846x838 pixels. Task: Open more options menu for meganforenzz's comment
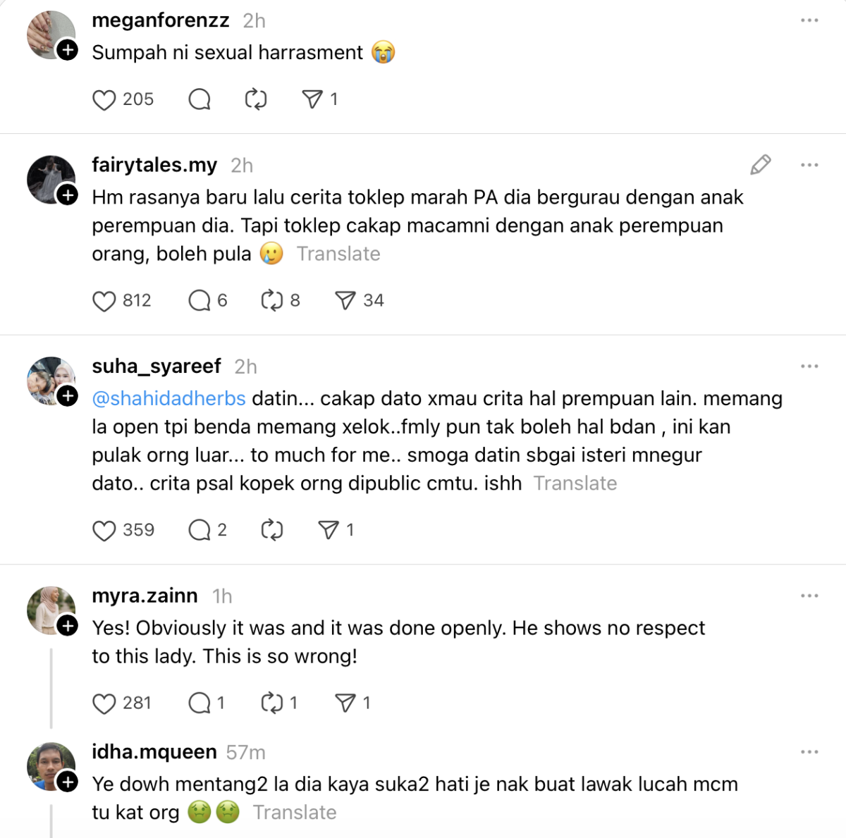[809, 20]
